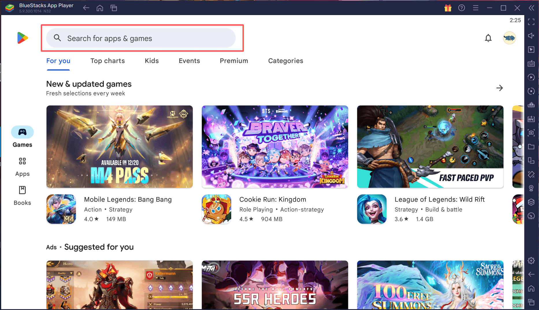Click the Google Play logo
Screen dimensions: 539x310
[x=23, y=38]
